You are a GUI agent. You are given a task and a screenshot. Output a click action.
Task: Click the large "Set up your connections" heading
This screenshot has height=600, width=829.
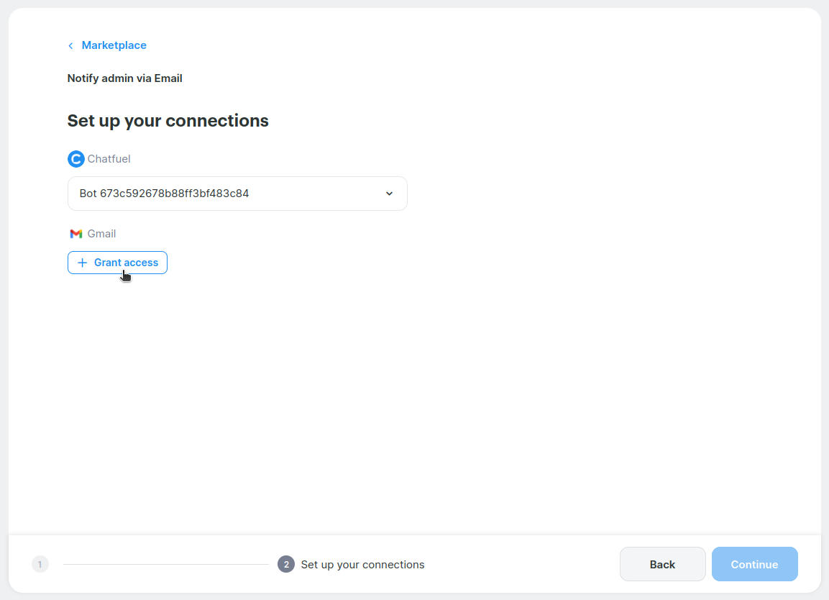[x=168, y=121]
